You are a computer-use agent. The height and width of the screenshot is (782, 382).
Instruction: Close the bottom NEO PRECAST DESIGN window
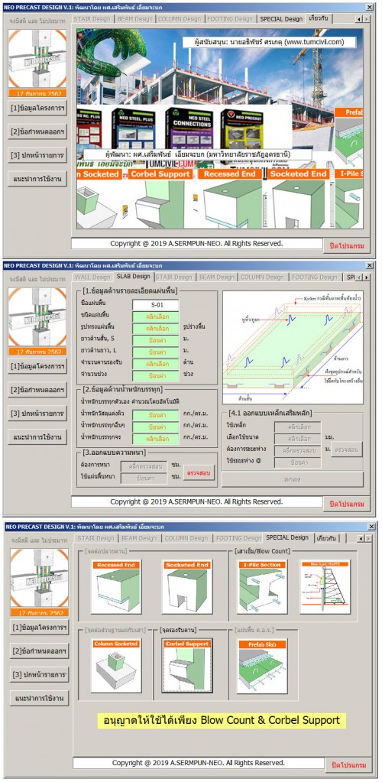371,526
